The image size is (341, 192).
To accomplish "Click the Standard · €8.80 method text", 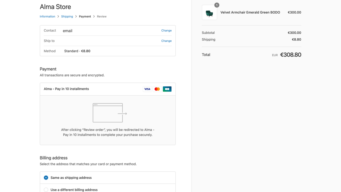I will (77, 51).
